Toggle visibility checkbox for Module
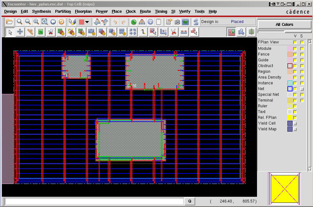 pos(295,49)
